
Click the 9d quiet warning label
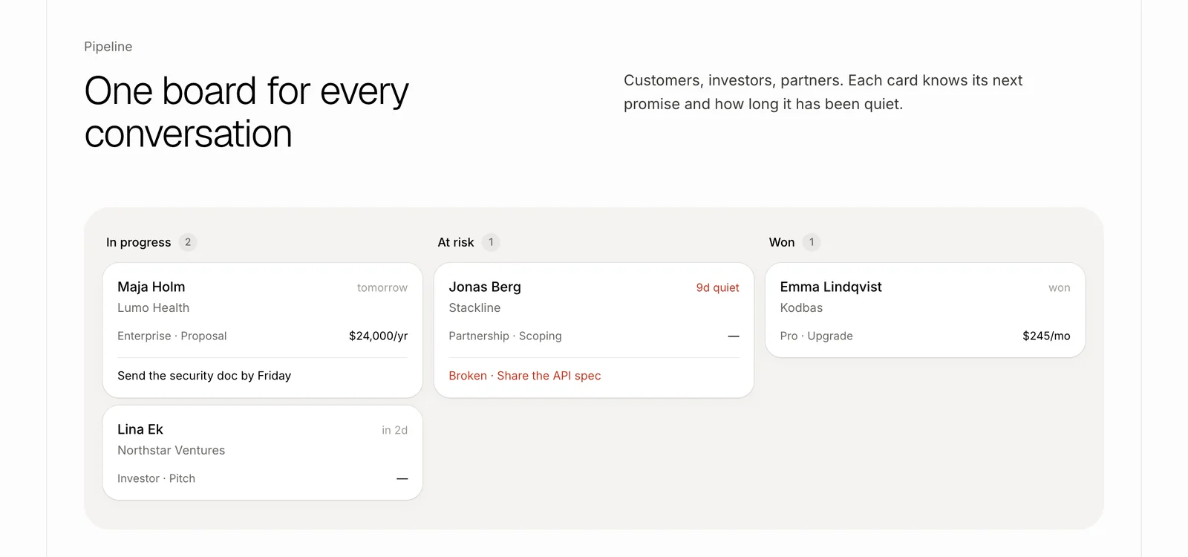point(717,287)
